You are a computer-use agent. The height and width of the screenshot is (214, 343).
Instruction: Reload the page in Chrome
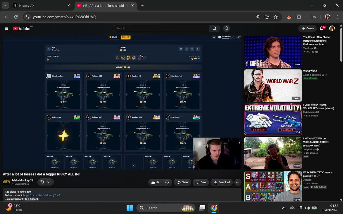point(16,17)
